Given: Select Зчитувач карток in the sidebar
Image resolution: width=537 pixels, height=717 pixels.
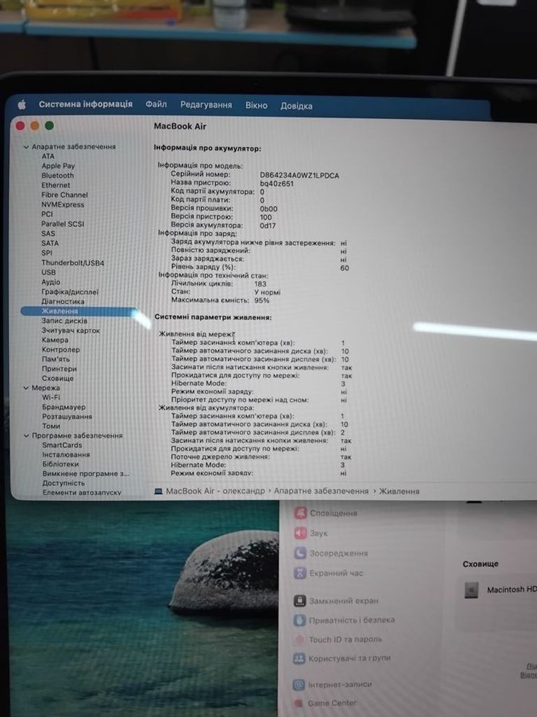Looking at the screenshot, I should [71, 330].
